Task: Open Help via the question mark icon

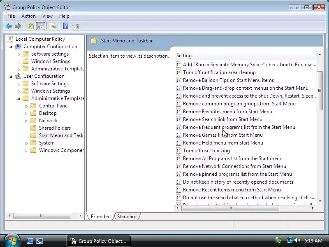Action: [x=65, y=26]
